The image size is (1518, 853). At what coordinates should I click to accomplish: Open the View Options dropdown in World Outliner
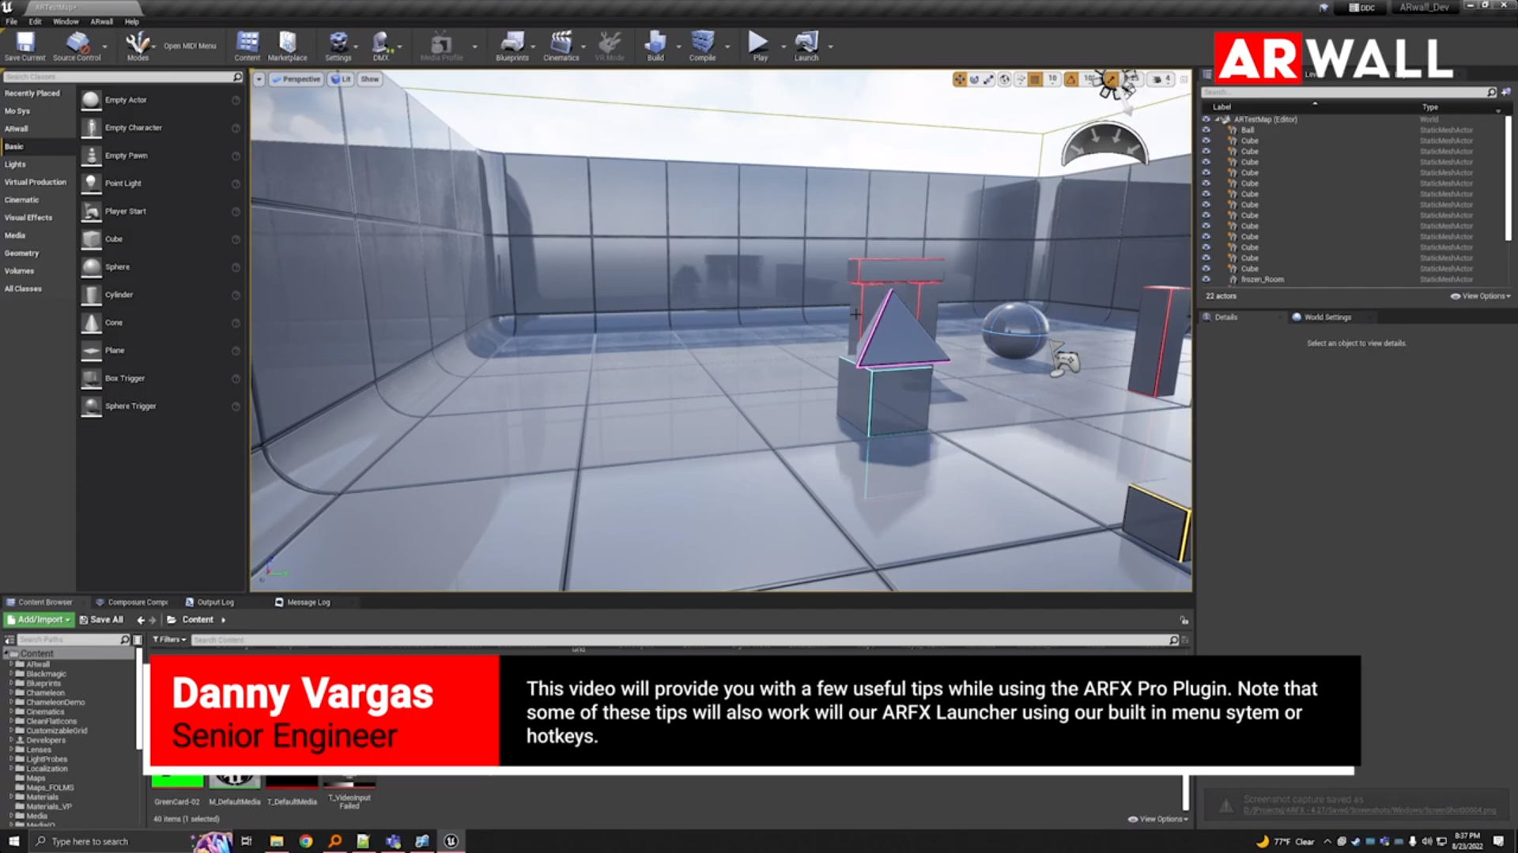point(1479,296)
